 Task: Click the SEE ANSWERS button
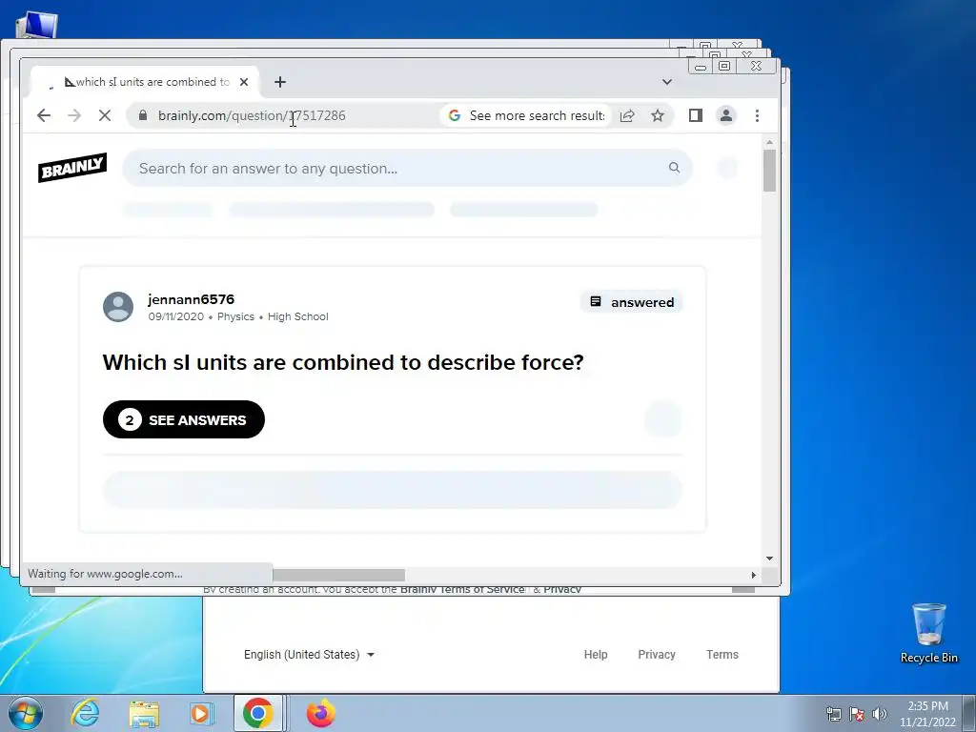pos(184,419)
